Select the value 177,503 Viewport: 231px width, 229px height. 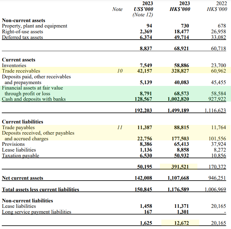click(x=180, y=139)
